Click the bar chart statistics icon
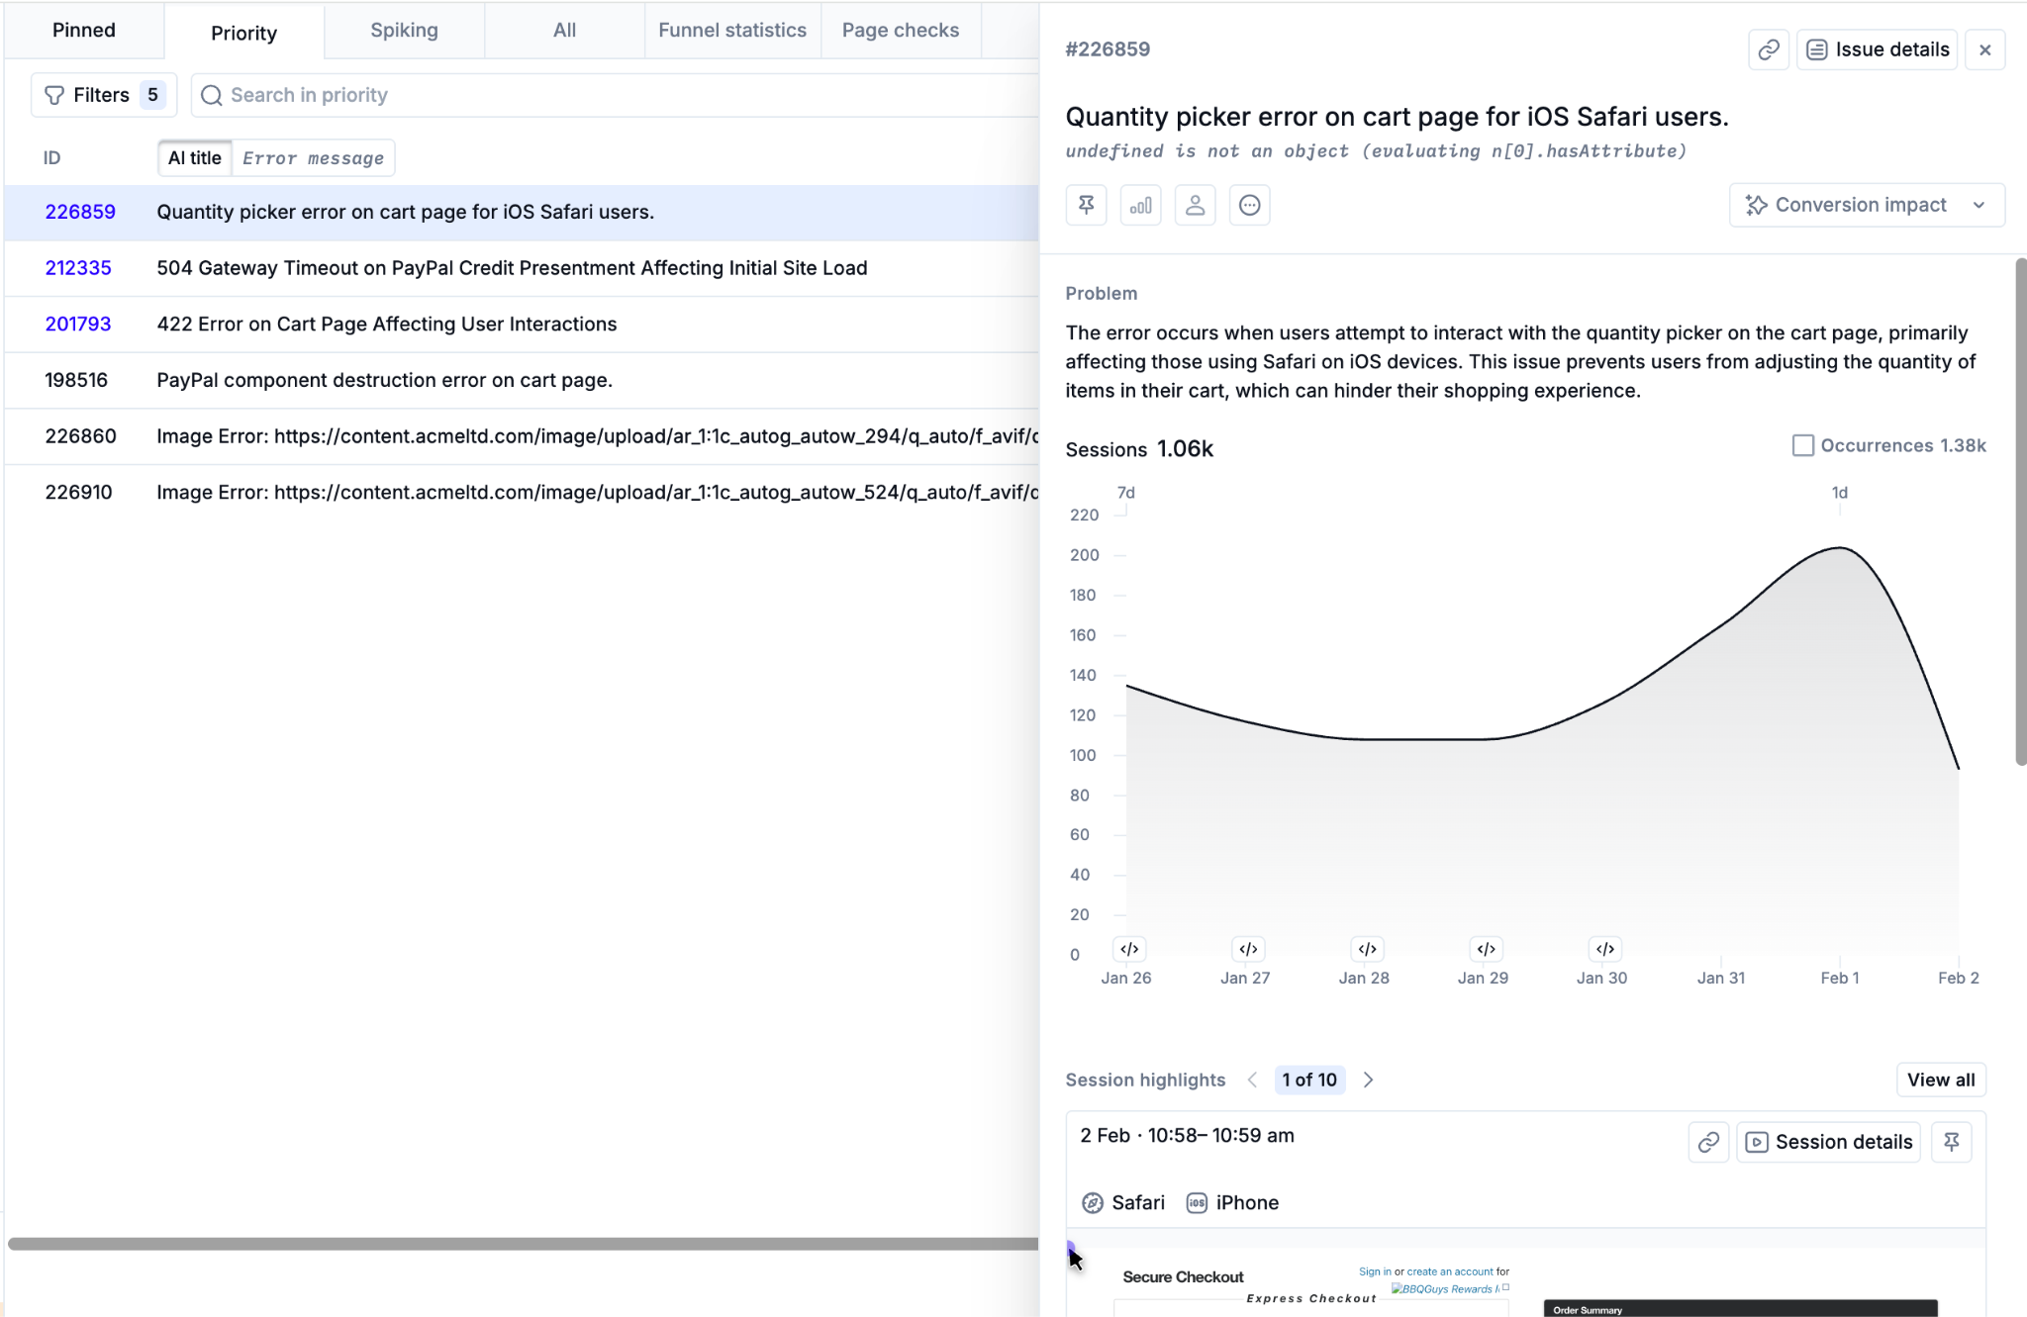2027x1317 pixels. pos(1140,205)
